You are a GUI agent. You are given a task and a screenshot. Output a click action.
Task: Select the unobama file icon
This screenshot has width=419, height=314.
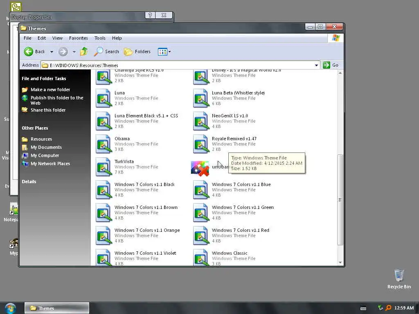click(200, 168)
